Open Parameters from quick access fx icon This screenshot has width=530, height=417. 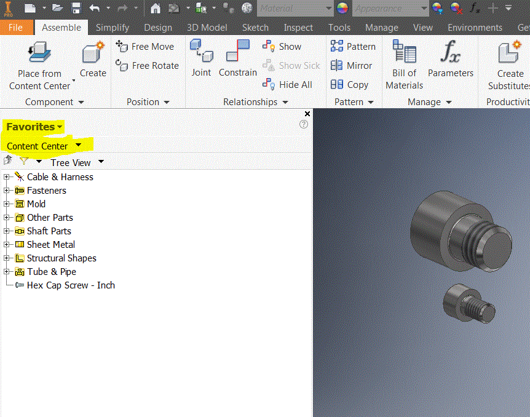[475, 8]
